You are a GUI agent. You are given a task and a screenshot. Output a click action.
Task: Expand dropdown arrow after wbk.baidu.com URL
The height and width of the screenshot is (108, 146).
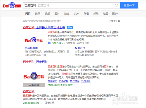click(41, 103)
